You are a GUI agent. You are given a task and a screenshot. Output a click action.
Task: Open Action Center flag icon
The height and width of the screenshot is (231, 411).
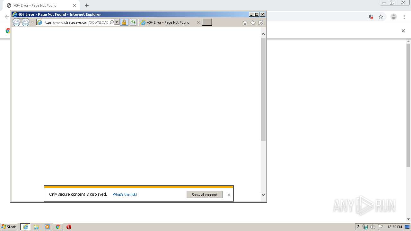tap(380, 227)
